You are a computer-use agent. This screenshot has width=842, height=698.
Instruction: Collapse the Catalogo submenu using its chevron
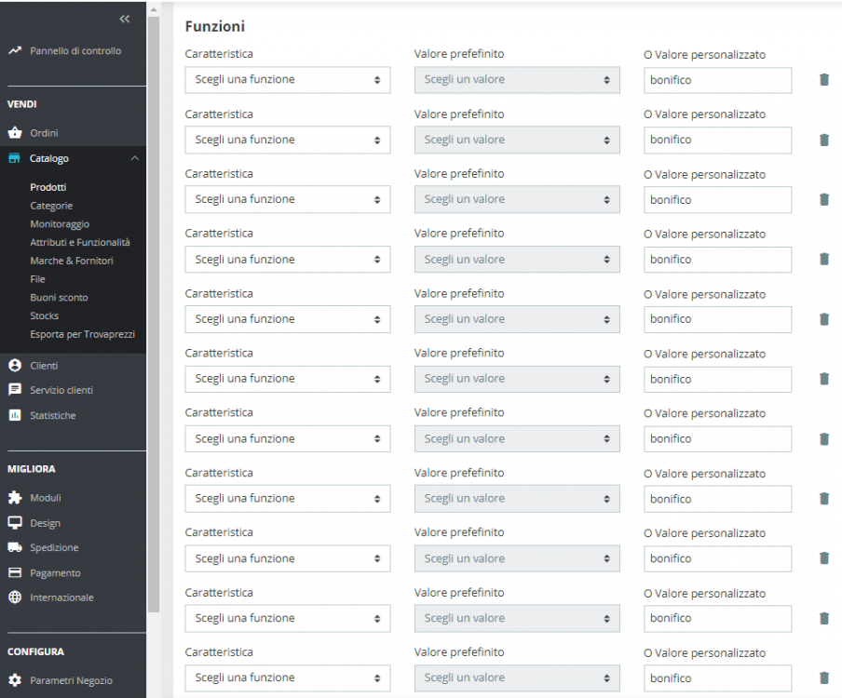[x=134, y=158]
